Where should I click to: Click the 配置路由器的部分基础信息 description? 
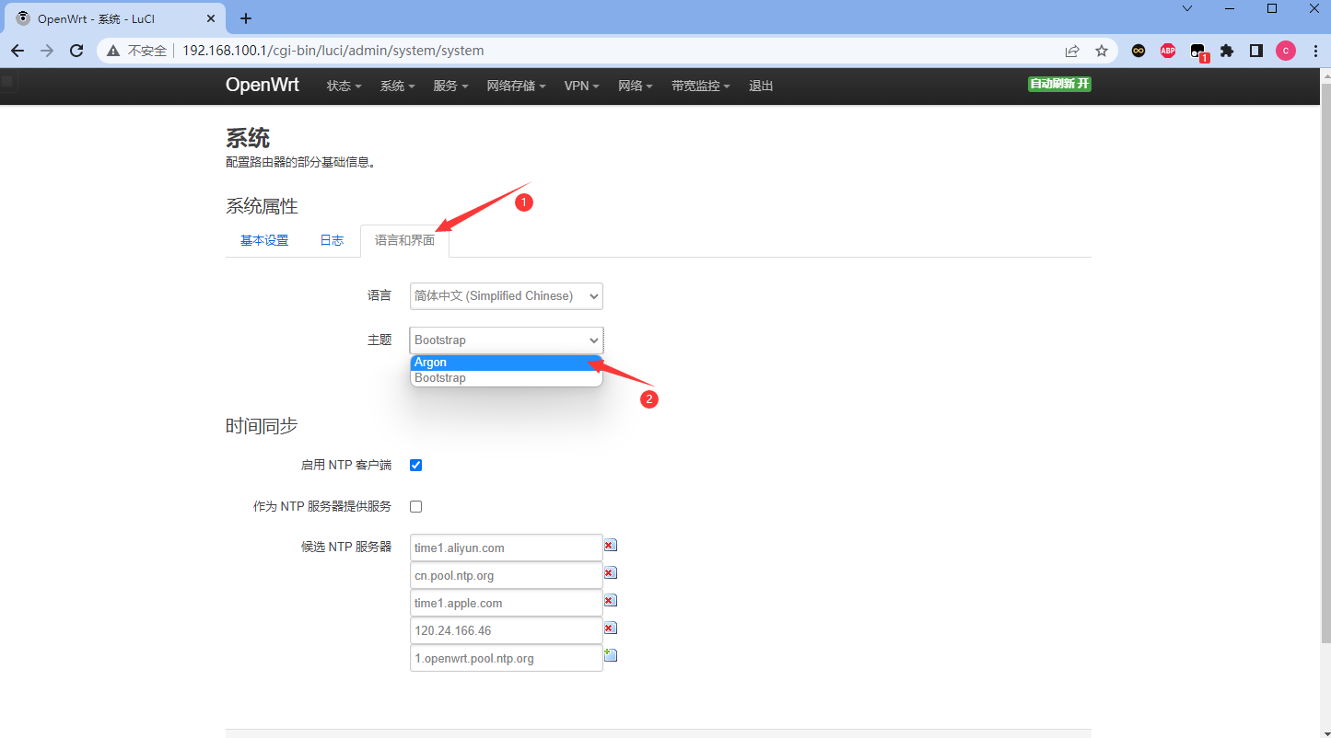[x=301, y=163]
